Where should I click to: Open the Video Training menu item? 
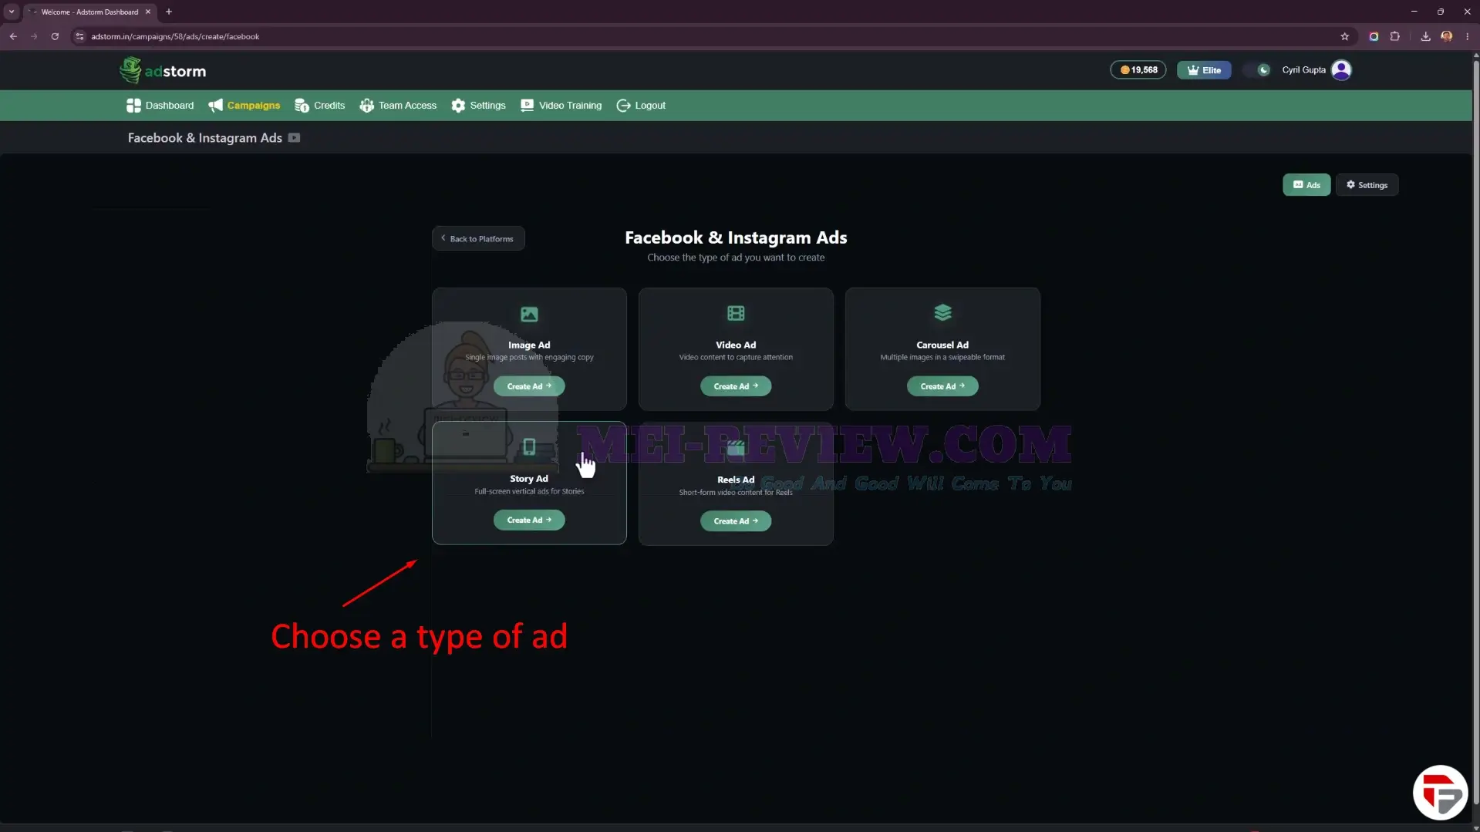(561, 106)
